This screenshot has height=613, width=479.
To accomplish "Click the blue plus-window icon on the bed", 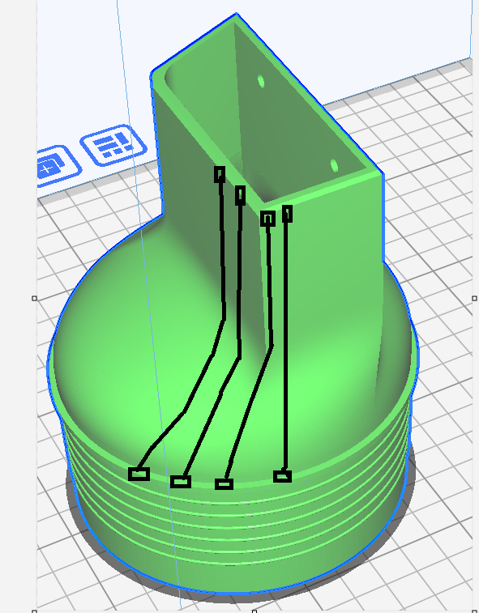I will click(x=57, y=167).
